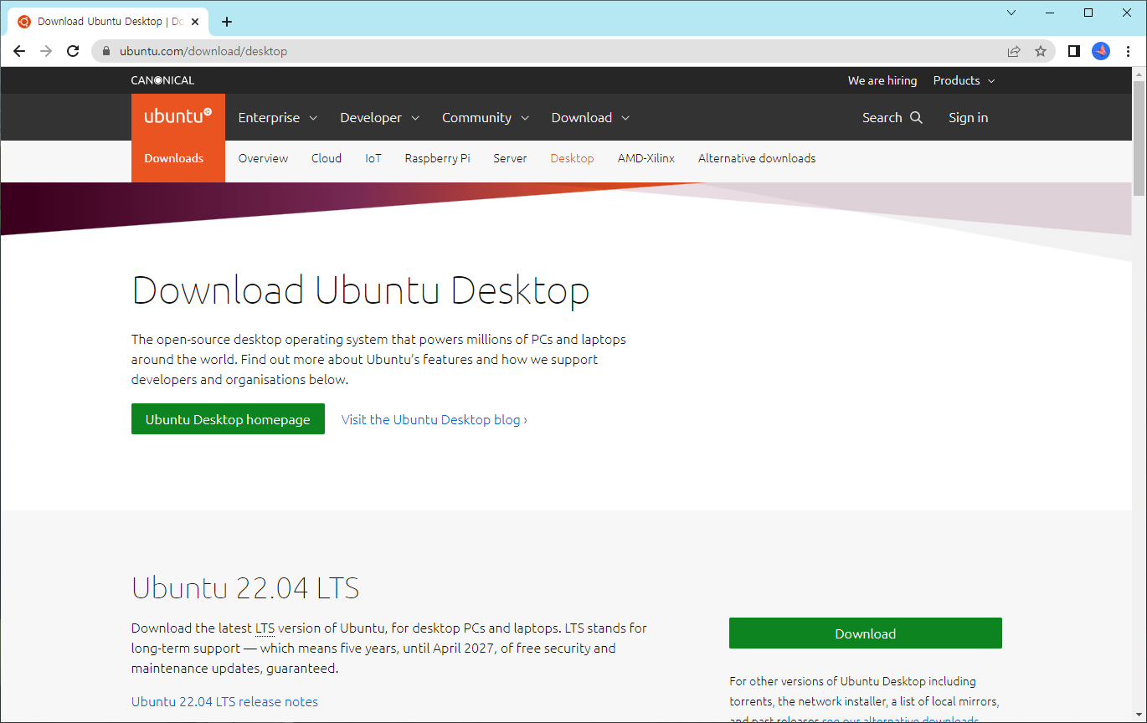
Task: Open the side panel icon
Action: pyautogui.click(x=1074, y=51)
